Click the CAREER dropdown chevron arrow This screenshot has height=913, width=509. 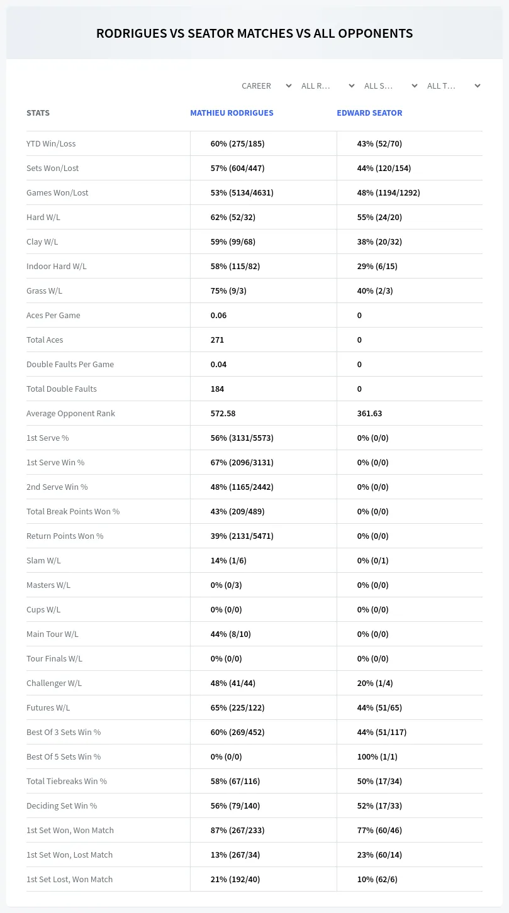coord(288,86)
